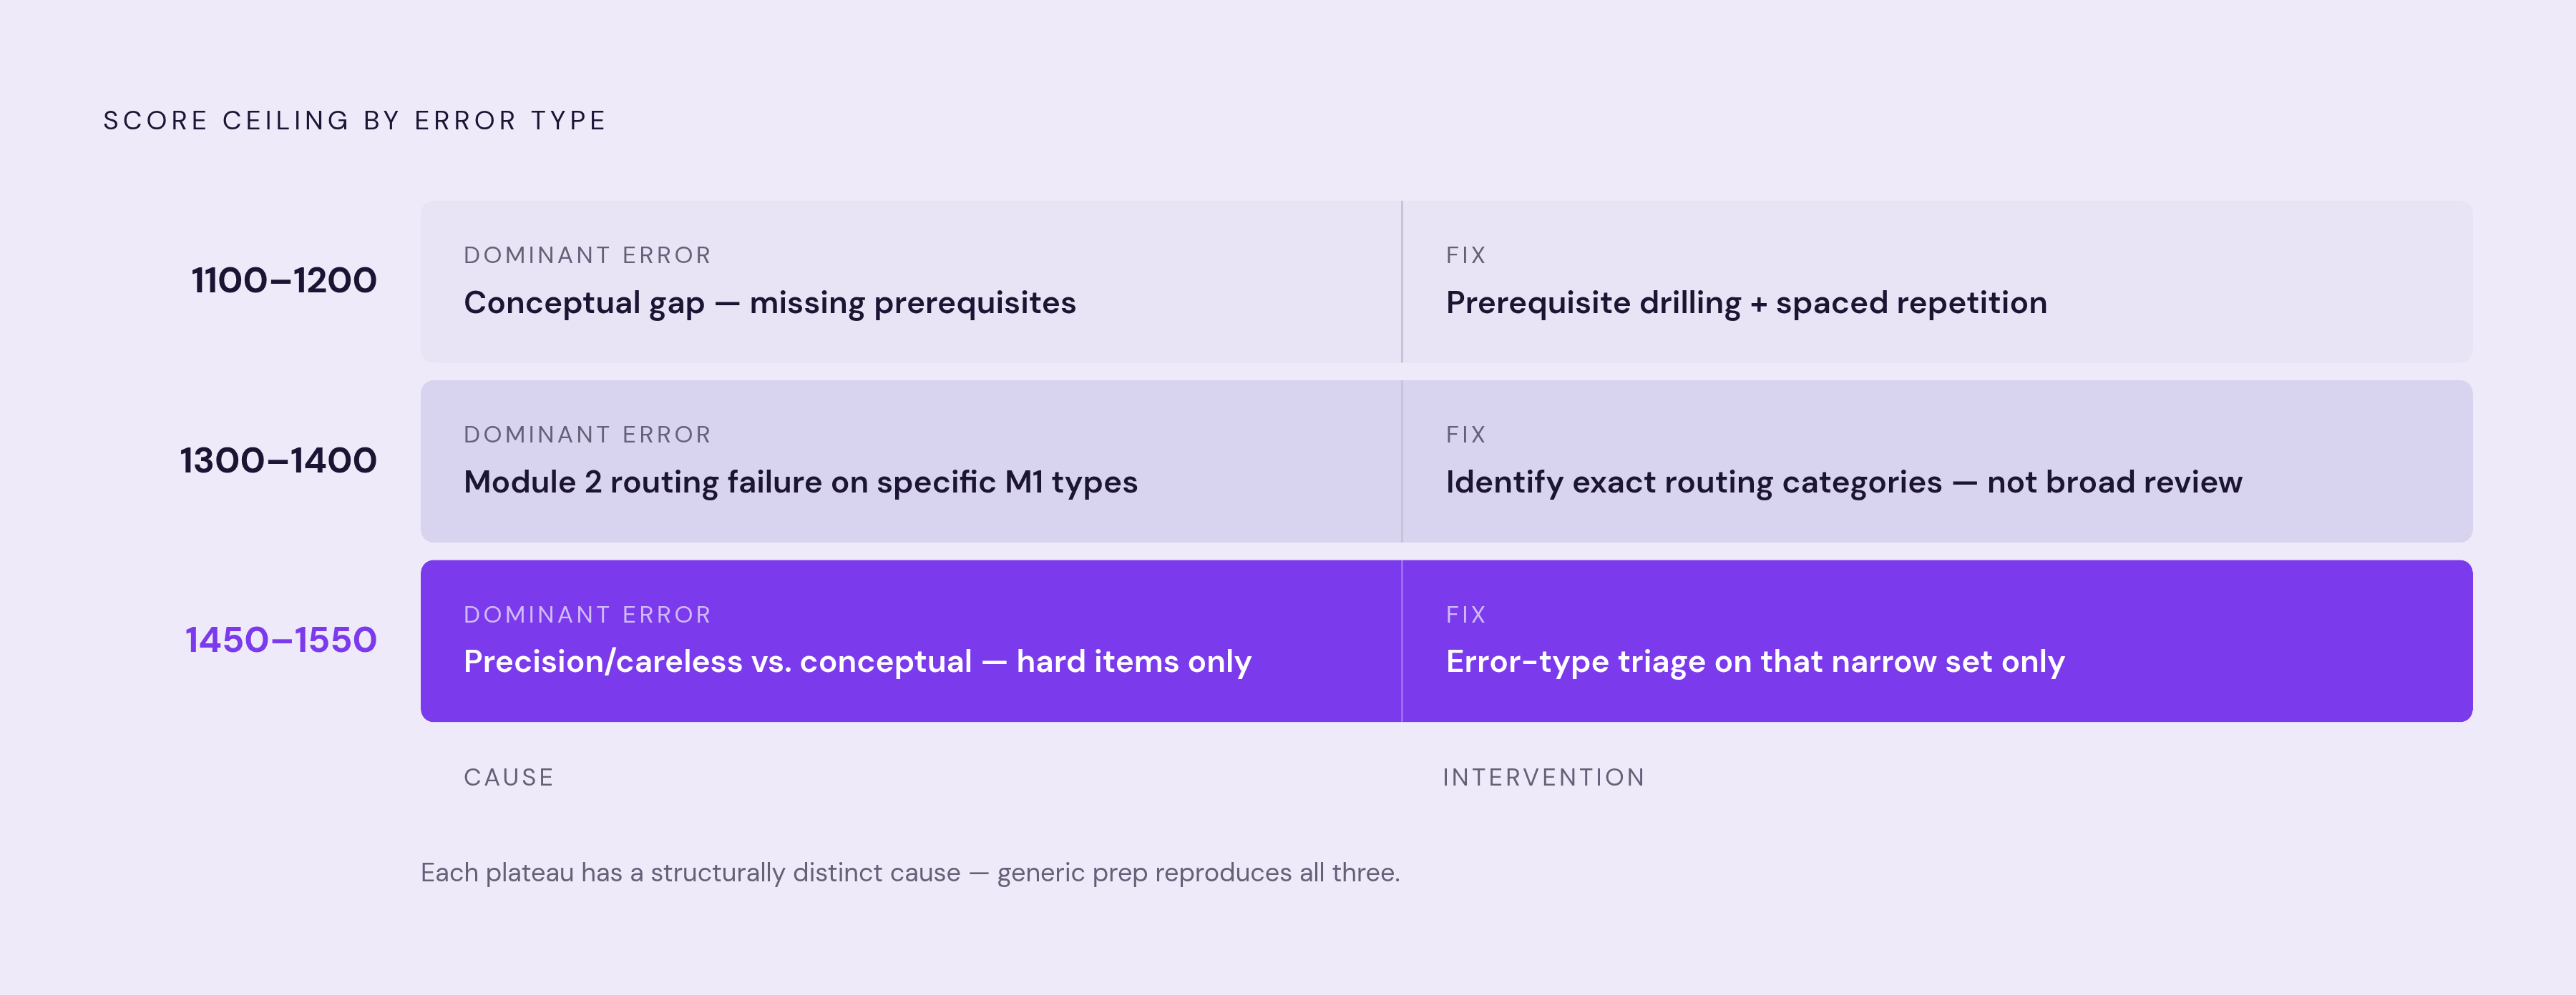2576x995 pixels.
Task: Select the purple 1450–1550 score range label
Action: pos(281,640)
